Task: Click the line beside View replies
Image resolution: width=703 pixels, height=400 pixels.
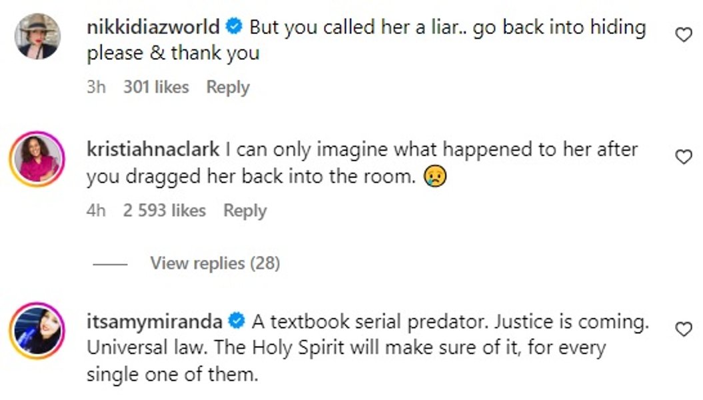Action: [x=111, y=264]
